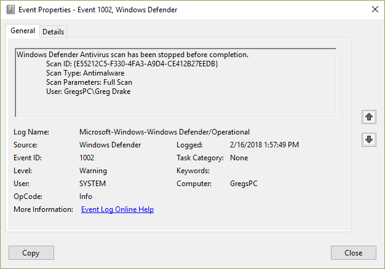Close the Event Properties window with X
Image resolution: width=385 pixels, height=269 pixels.
(375, 9)
